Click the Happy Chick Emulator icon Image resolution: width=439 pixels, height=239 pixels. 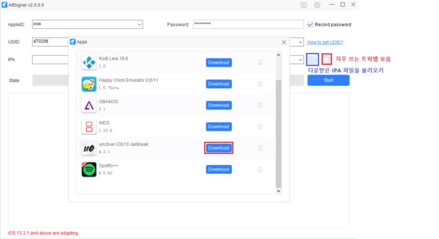point(89,84)
